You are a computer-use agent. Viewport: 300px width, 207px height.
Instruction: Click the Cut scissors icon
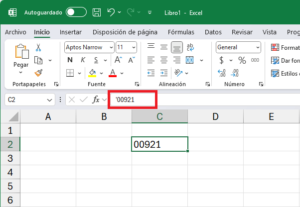tap(38, 47)
